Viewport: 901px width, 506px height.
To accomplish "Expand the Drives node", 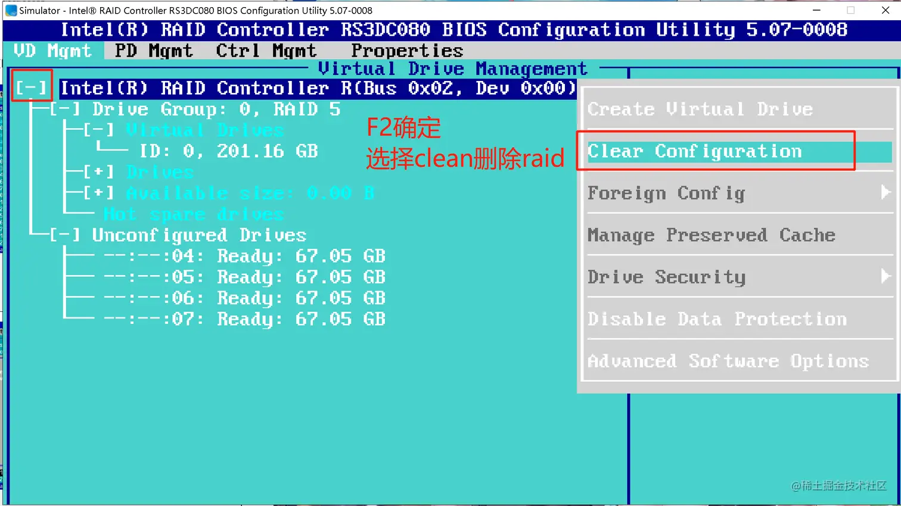I will pos(99,172).
